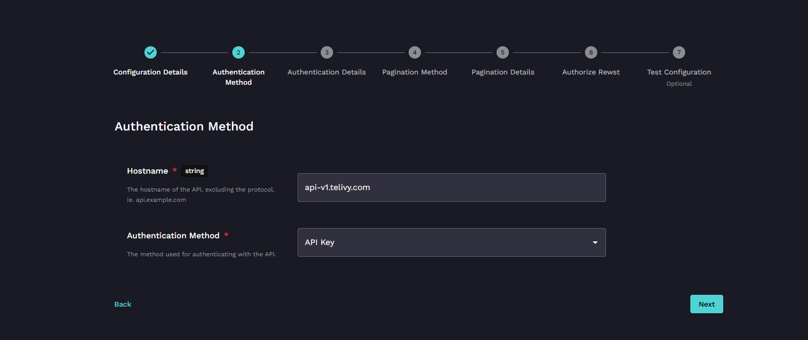The height and width of the screenshot is (340, 808).
Task: Open Pagination Details step label
Action: [503, 72]
